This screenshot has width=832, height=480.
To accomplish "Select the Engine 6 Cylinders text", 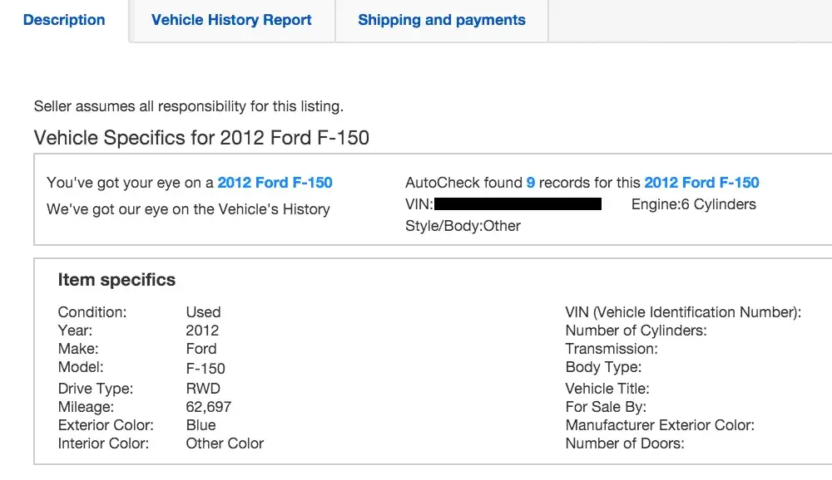I will pos(694,203).
